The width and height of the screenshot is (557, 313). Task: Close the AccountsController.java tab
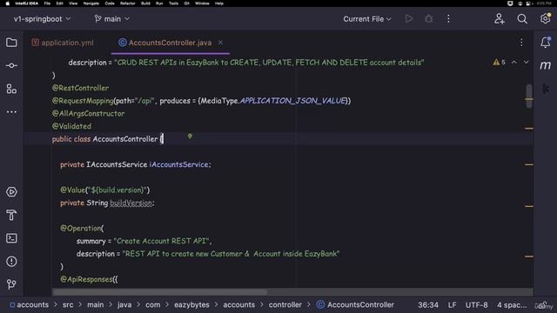click(220, 43)
